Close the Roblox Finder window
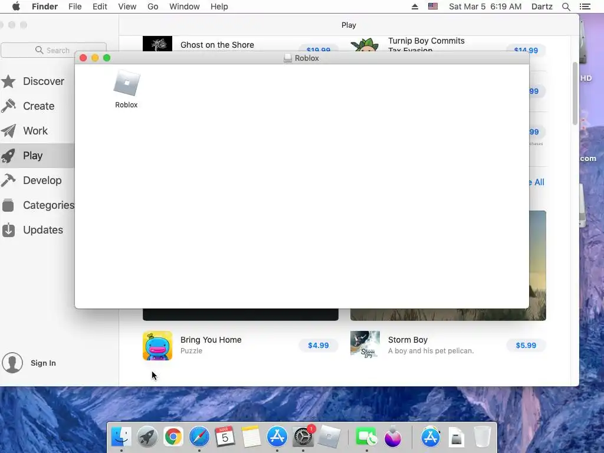The height and width of the screenshot is (453, 604). point(83,58)
